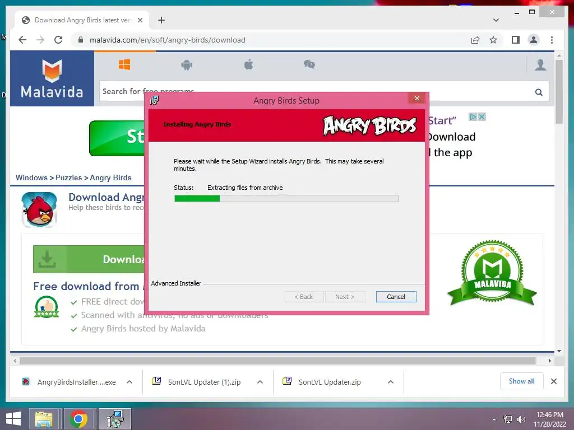574x430 pixels.
Task: Click the five-star thumbs-up badge
Action: [47, 307]
